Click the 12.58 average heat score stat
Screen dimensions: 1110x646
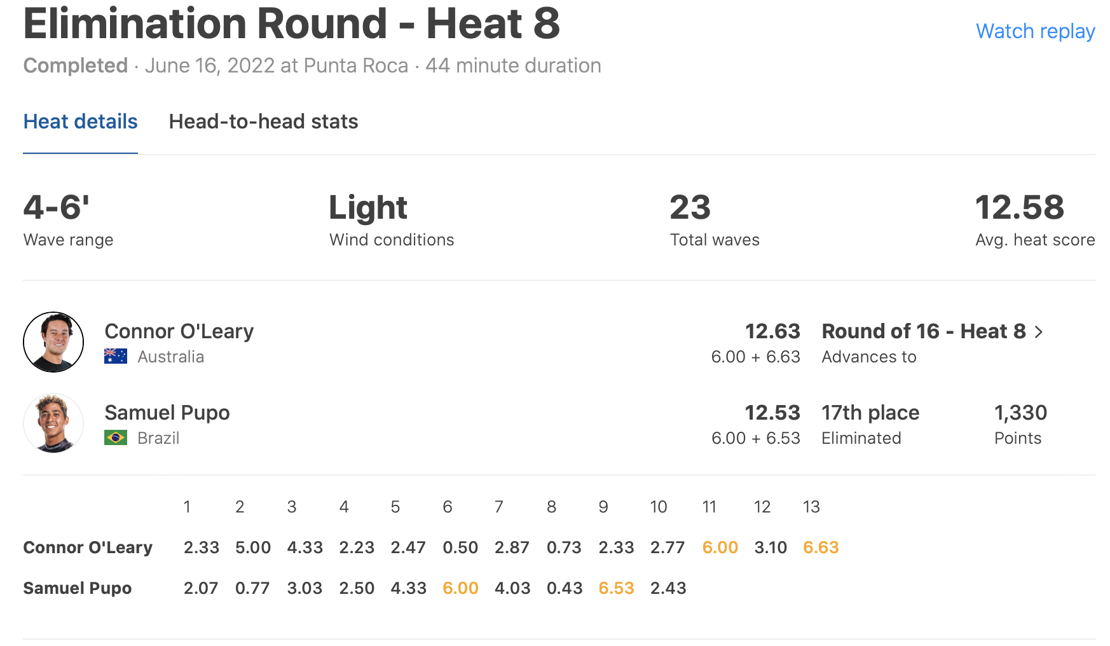pos(1019,208)
